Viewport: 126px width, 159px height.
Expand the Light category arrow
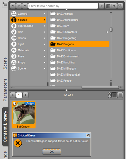44,44
